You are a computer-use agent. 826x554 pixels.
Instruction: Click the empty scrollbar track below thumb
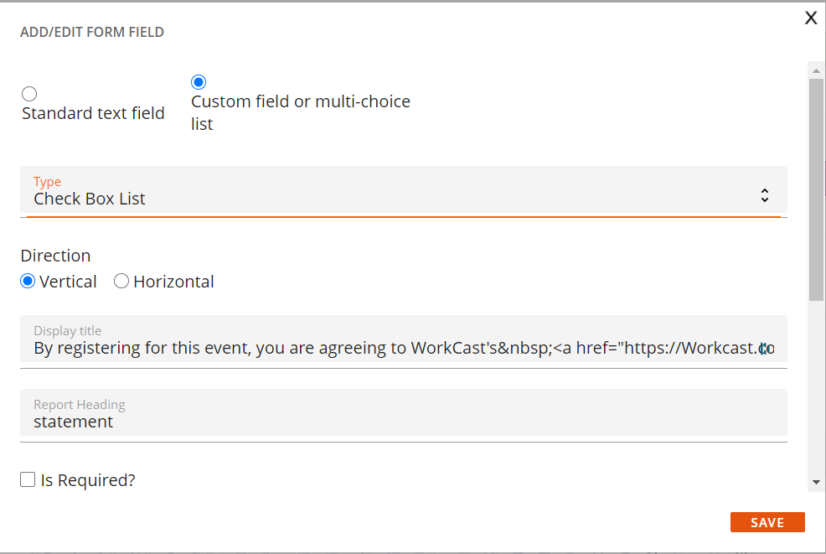tap(816, 387)
